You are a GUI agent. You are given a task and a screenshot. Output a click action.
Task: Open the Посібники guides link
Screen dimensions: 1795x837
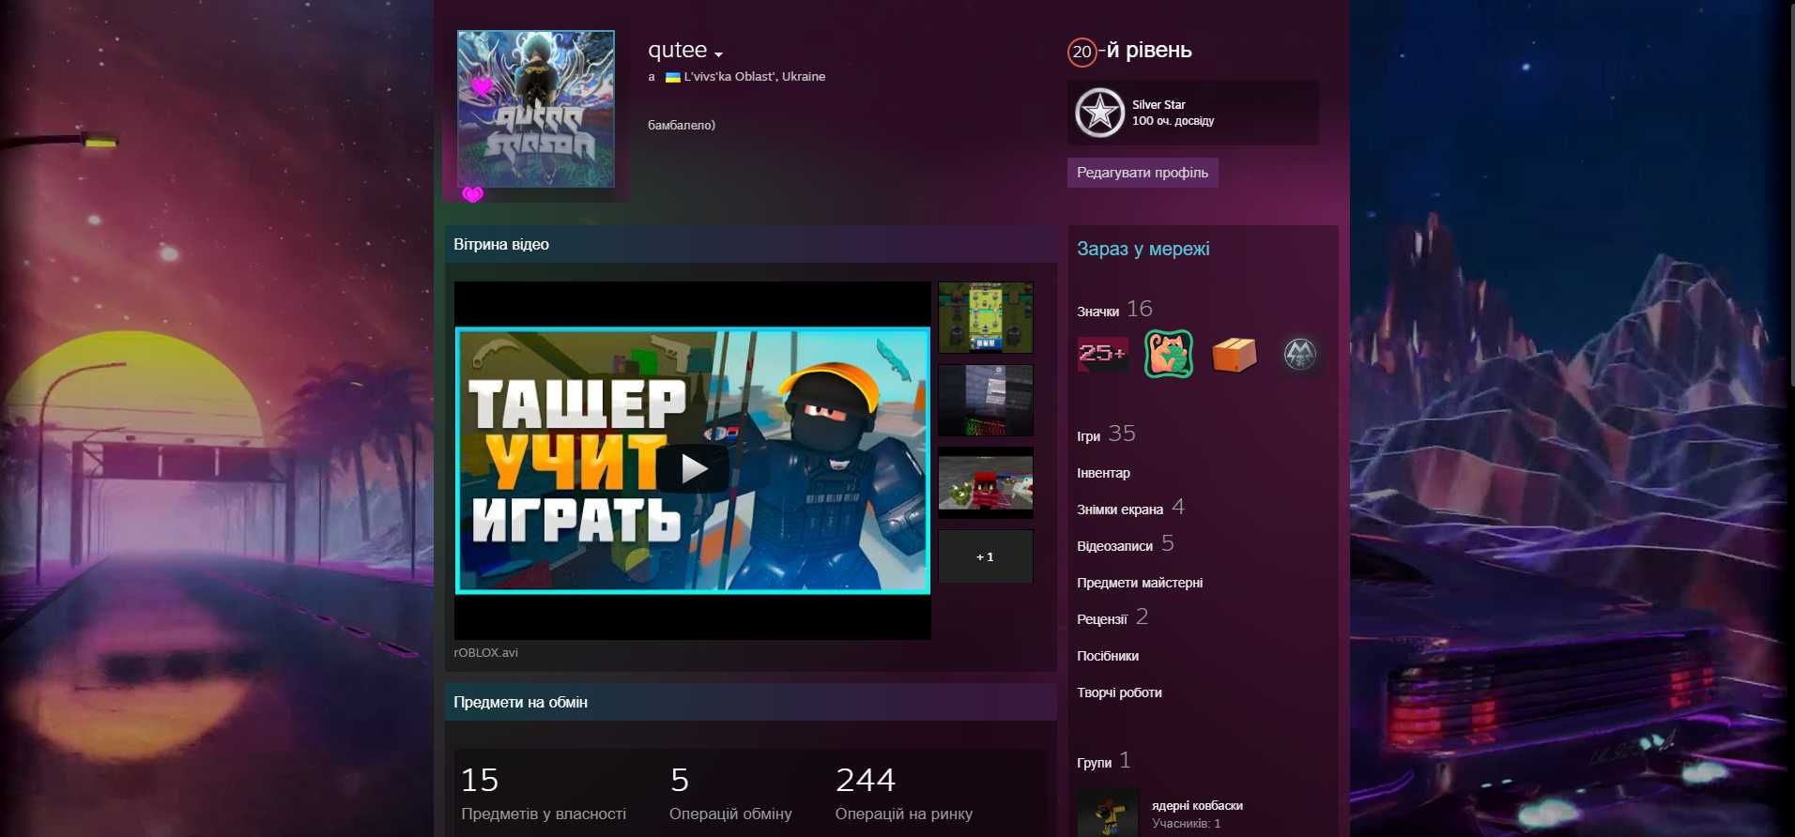(1108, 656)
